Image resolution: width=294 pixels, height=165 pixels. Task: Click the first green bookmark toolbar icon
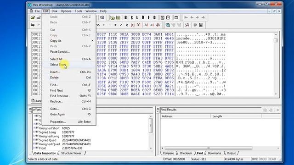(x=112, y=17)
